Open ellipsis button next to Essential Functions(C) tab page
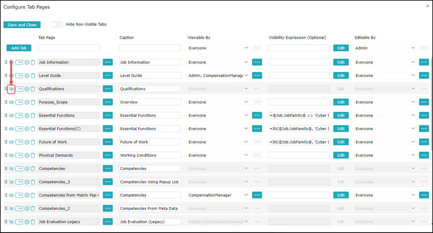 [x=107, y=129]
